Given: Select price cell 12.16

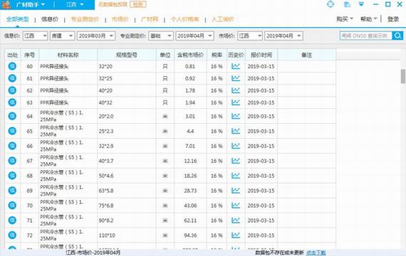Looking at the screenshot, I should click(x=190, y=161).
